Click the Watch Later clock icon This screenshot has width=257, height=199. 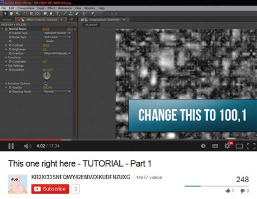pyautogui.click(x=203, y=146)
